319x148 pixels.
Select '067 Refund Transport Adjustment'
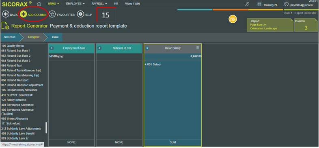(x=22, y=85)
